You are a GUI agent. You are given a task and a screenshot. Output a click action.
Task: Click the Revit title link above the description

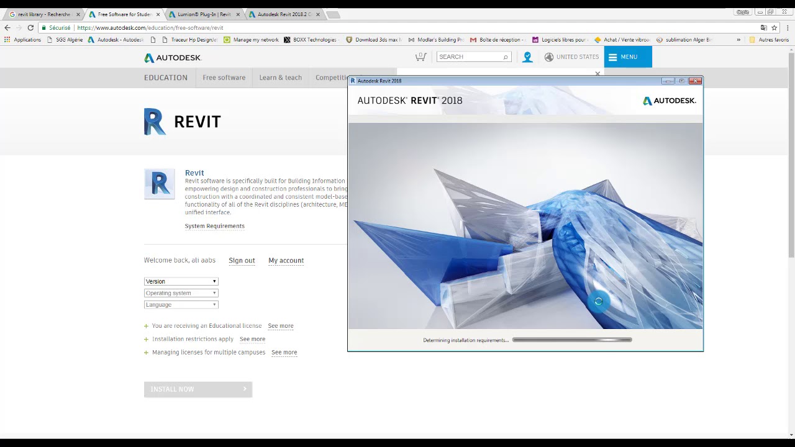tap(194, 173)
